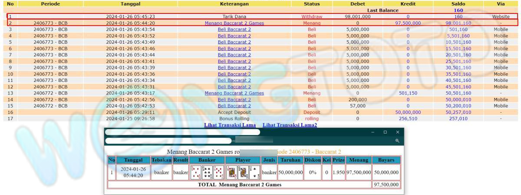
Task: Open Menang Baccarat 2 Games link in row 2
Action: pos(234,23)
